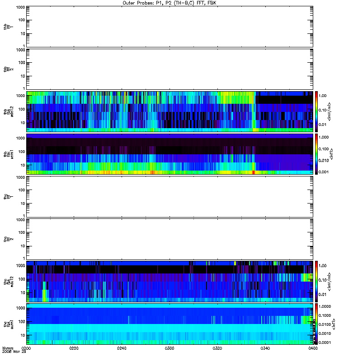339x361 pixels.
Task: Click the '10' y-axis tick of thc fbk scm1 panel
Action: pyautogui.click(x=23, y=335)
